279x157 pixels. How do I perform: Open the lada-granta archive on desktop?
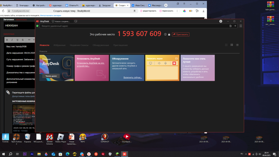pos(270,6)
